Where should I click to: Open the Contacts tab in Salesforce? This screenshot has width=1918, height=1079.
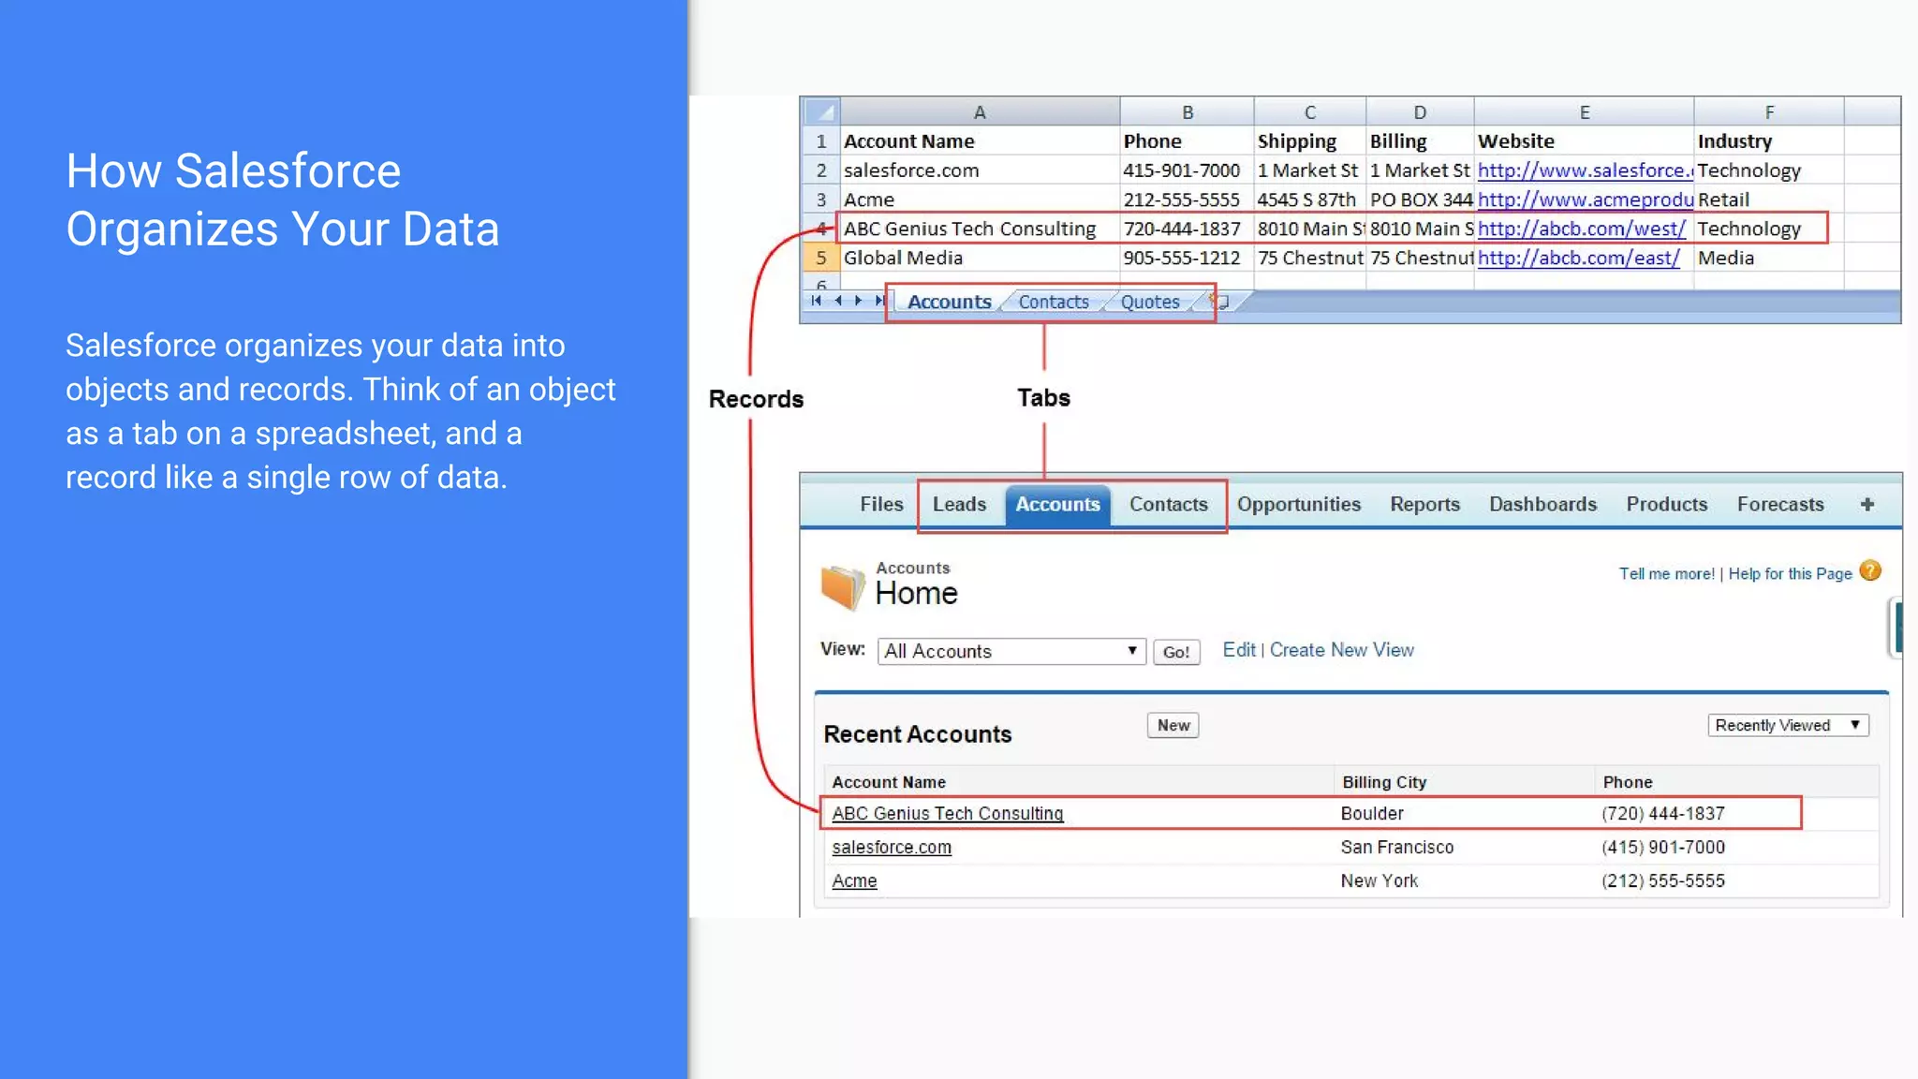(1168, 504)
